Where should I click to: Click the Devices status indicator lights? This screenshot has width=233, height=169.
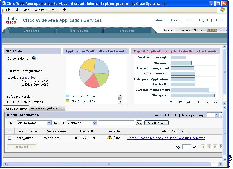point(212,30)
